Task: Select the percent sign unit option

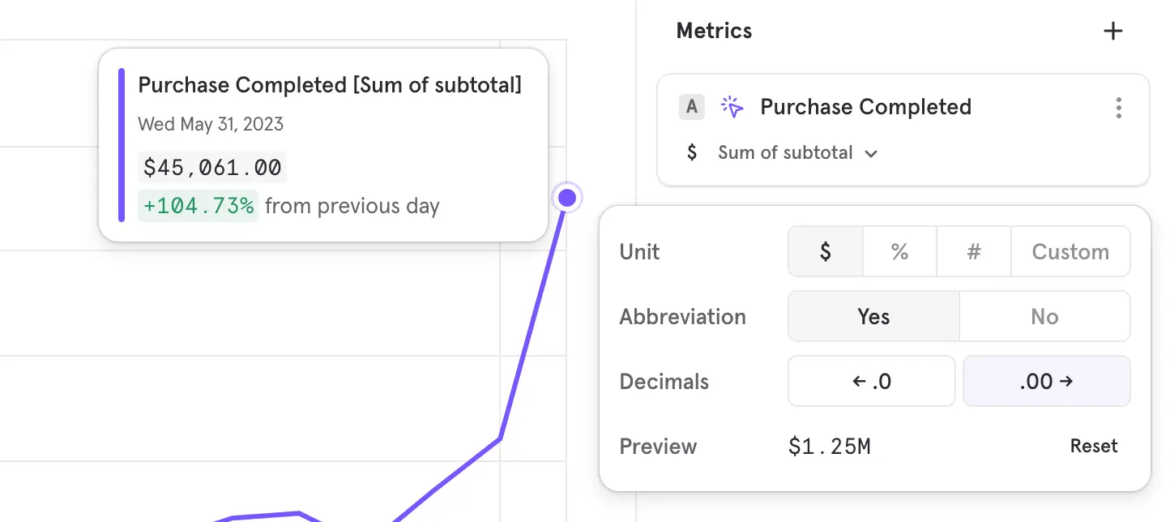Action: click(x=899, y=251)
